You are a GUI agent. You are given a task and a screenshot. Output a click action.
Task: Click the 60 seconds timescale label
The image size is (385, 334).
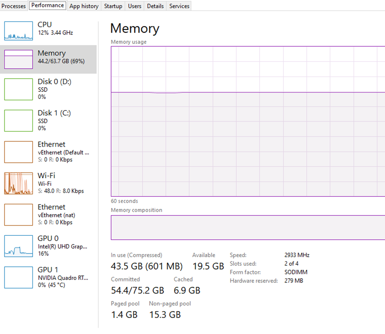point(124,201)
